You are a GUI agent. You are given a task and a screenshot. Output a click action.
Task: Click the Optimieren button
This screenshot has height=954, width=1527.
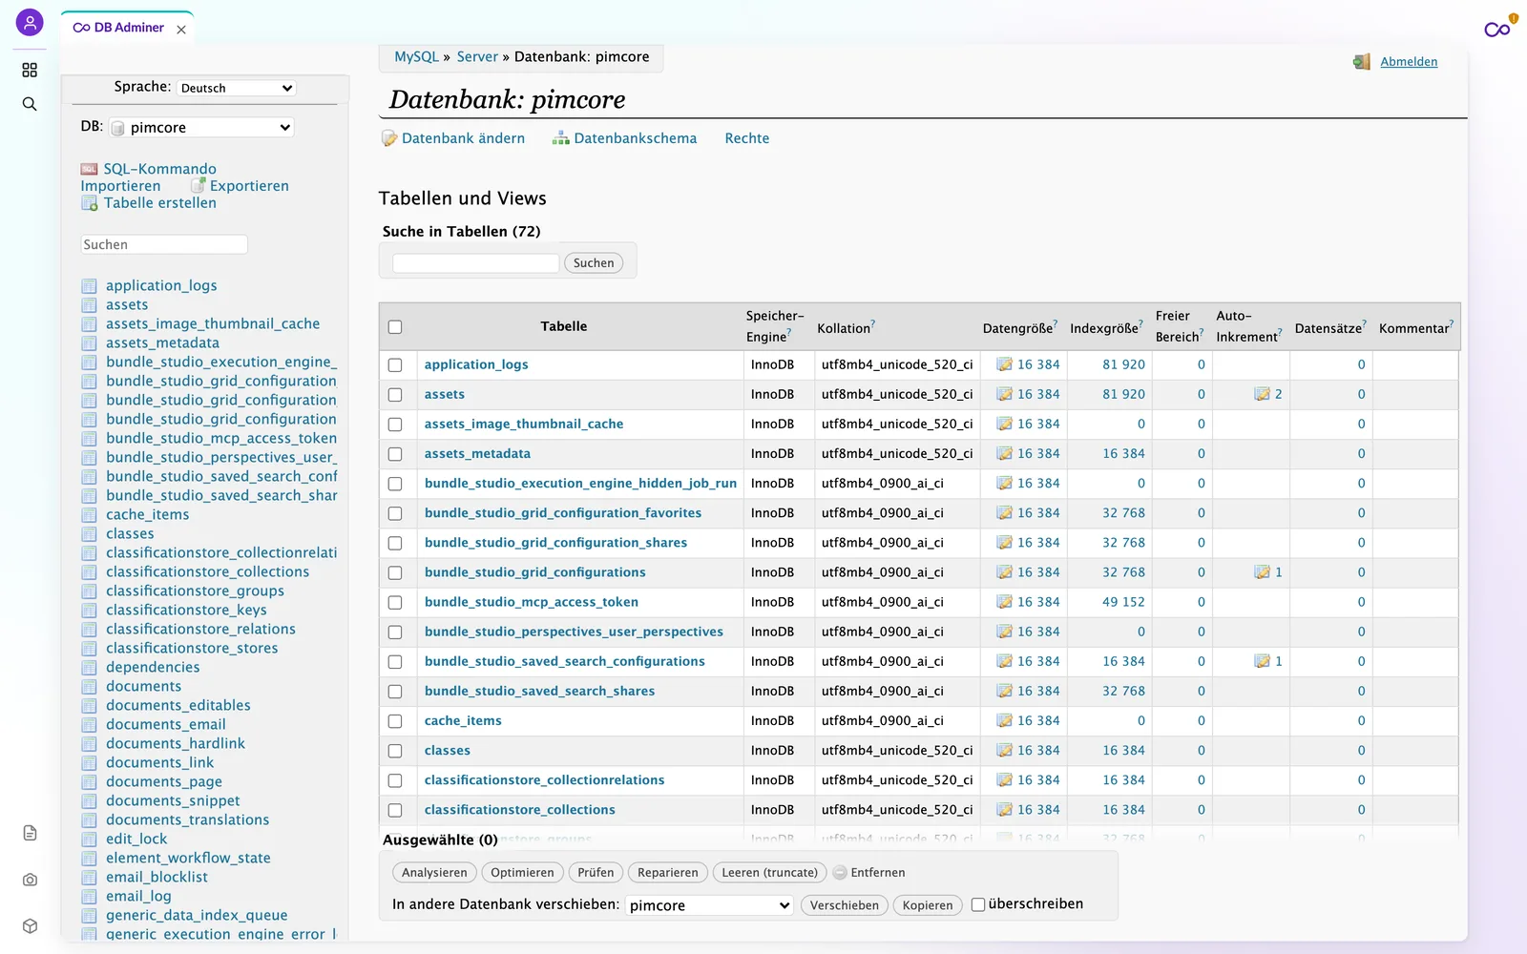(x=522, y=872)
